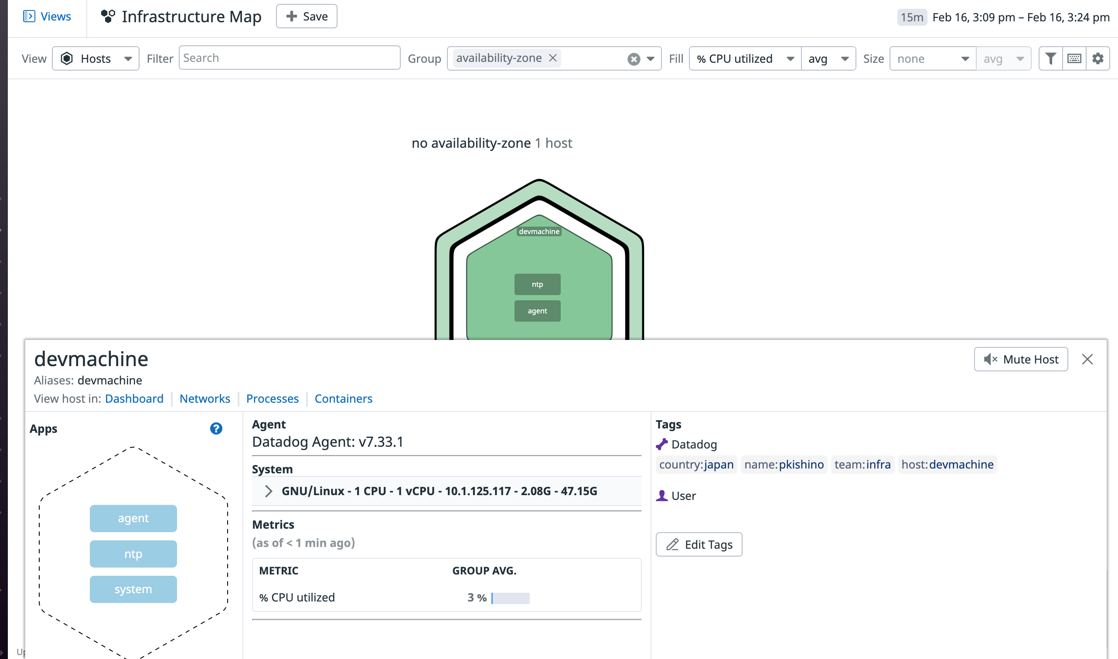Open the Dashboard link for the host
The width and height of the screenshot is (1118, 659).
point(134,398)
